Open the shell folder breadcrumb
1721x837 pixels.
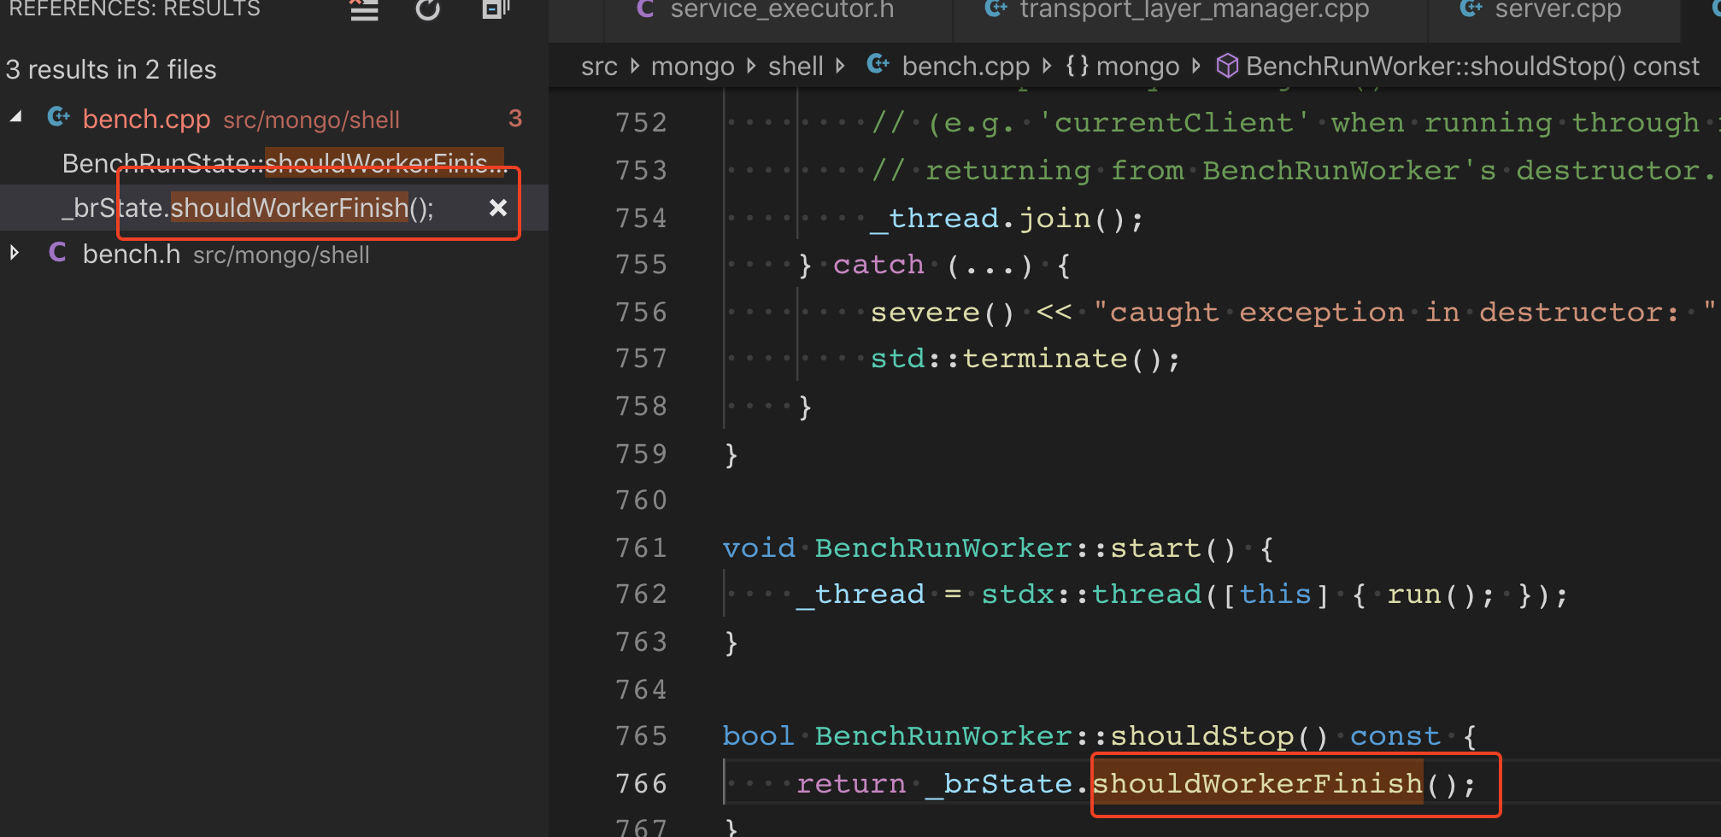coord(796,66)
